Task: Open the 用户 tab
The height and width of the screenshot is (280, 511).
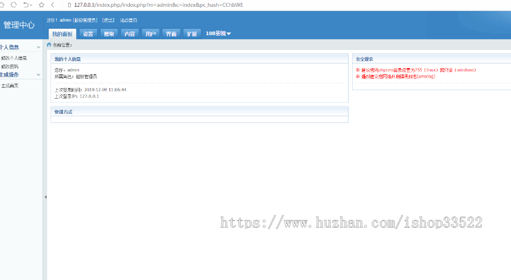Action: (x=150, y=34)
